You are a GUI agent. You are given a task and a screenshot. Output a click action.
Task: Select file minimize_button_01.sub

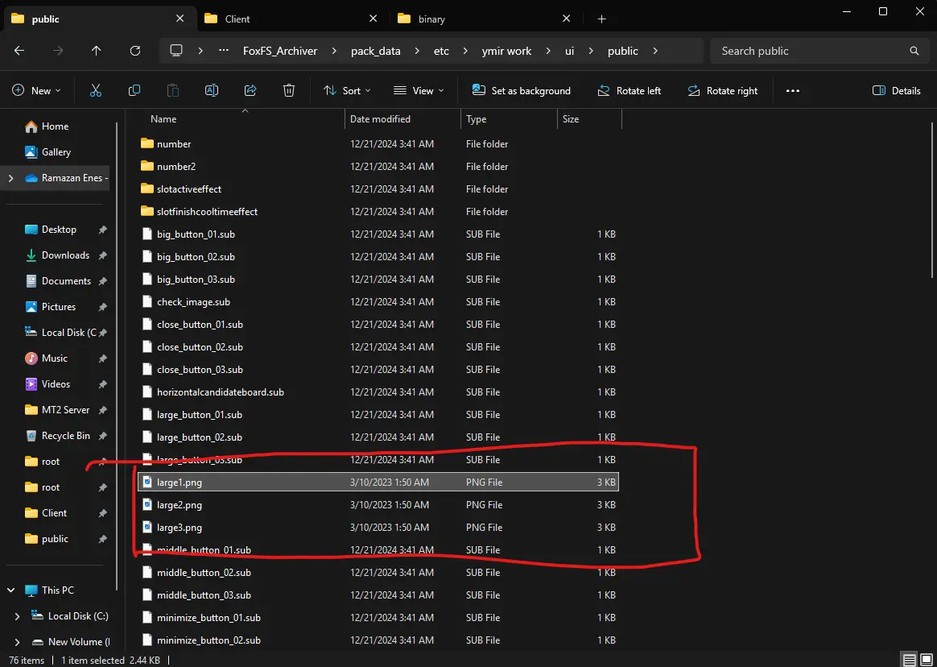[378, 617]
